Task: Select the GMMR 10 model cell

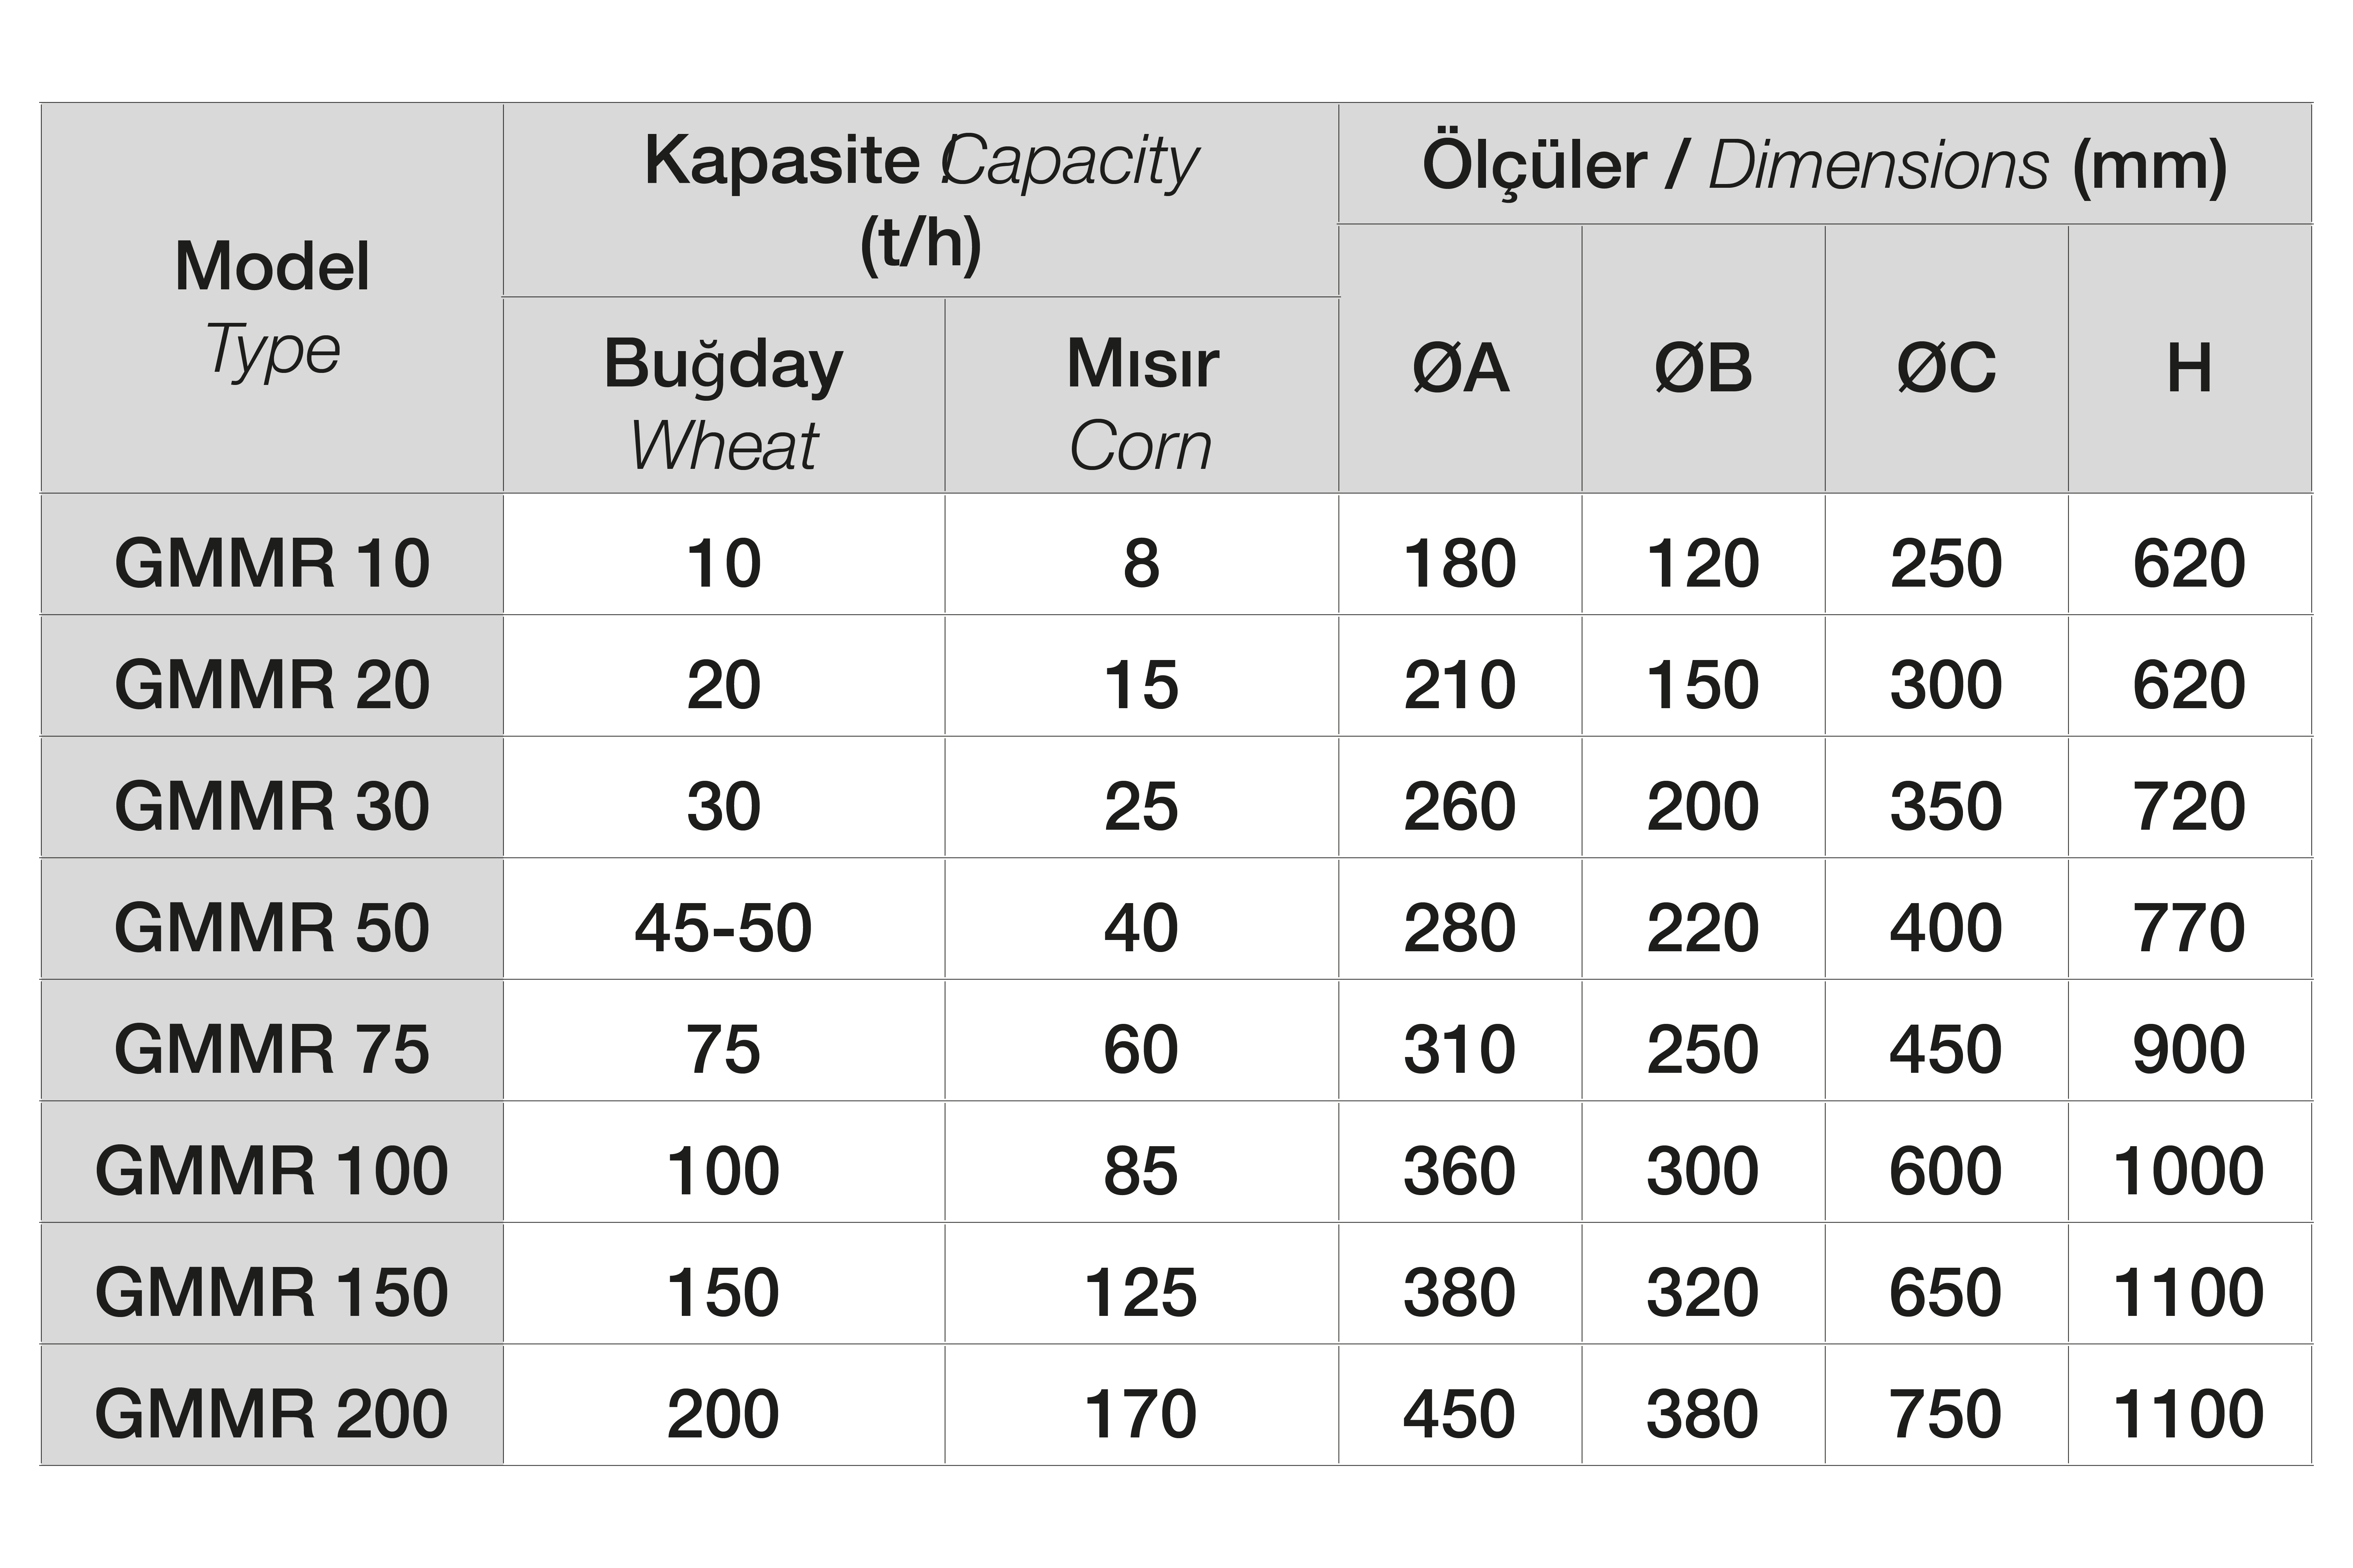Action: tap(271, 554)
